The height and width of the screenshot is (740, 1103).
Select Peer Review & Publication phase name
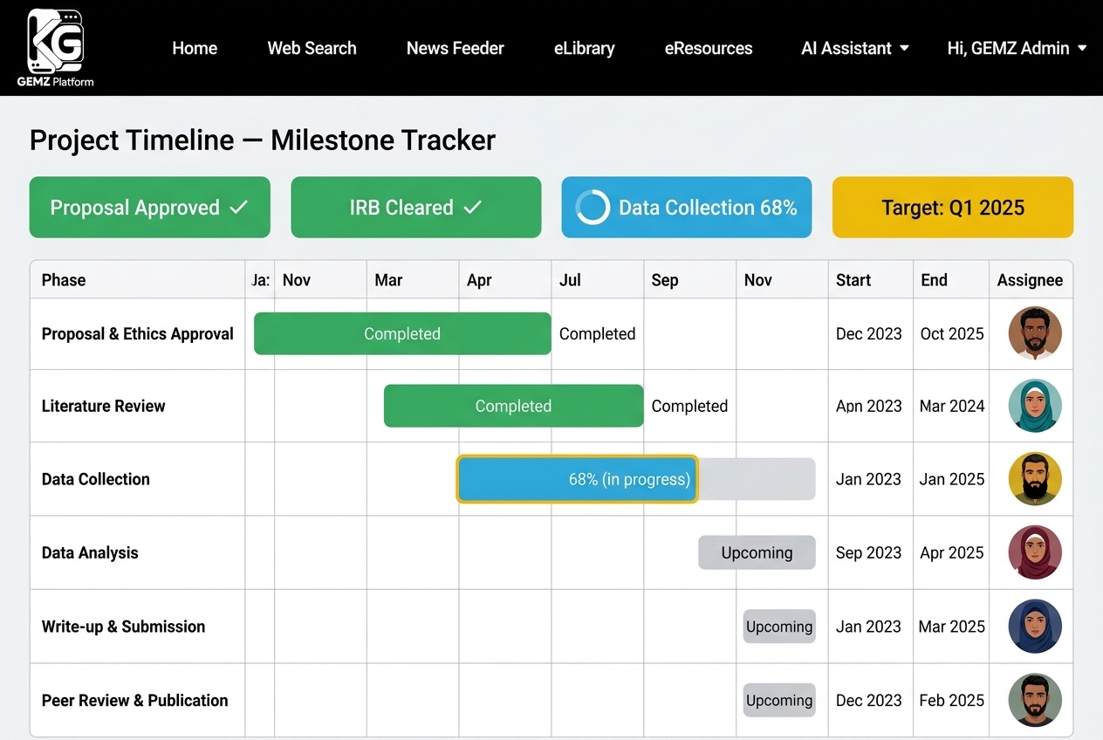tap(135, 700)
